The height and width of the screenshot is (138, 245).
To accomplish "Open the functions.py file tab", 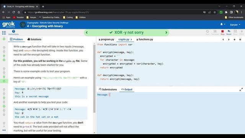I will [145, 39].
